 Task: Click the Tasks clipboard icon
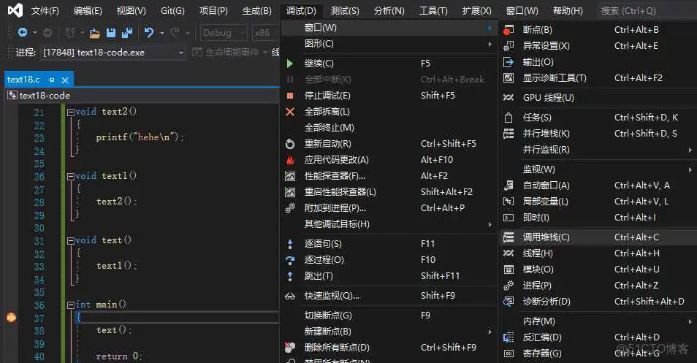point(508,118)
